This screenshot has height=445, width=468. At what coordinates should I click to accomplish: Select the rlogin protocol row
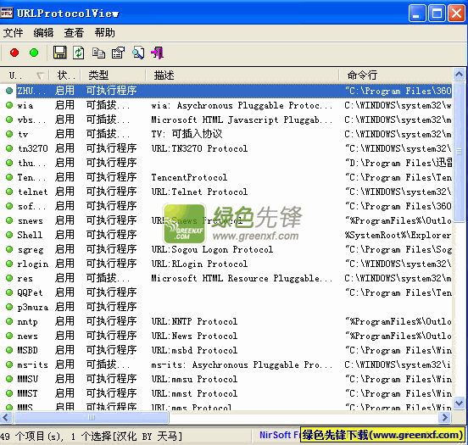[226, 264]
